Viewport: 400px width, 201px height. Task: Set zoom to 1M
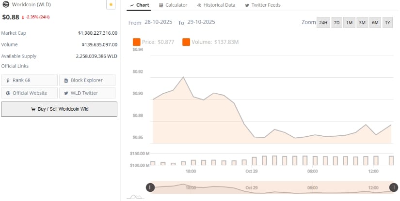349,23
